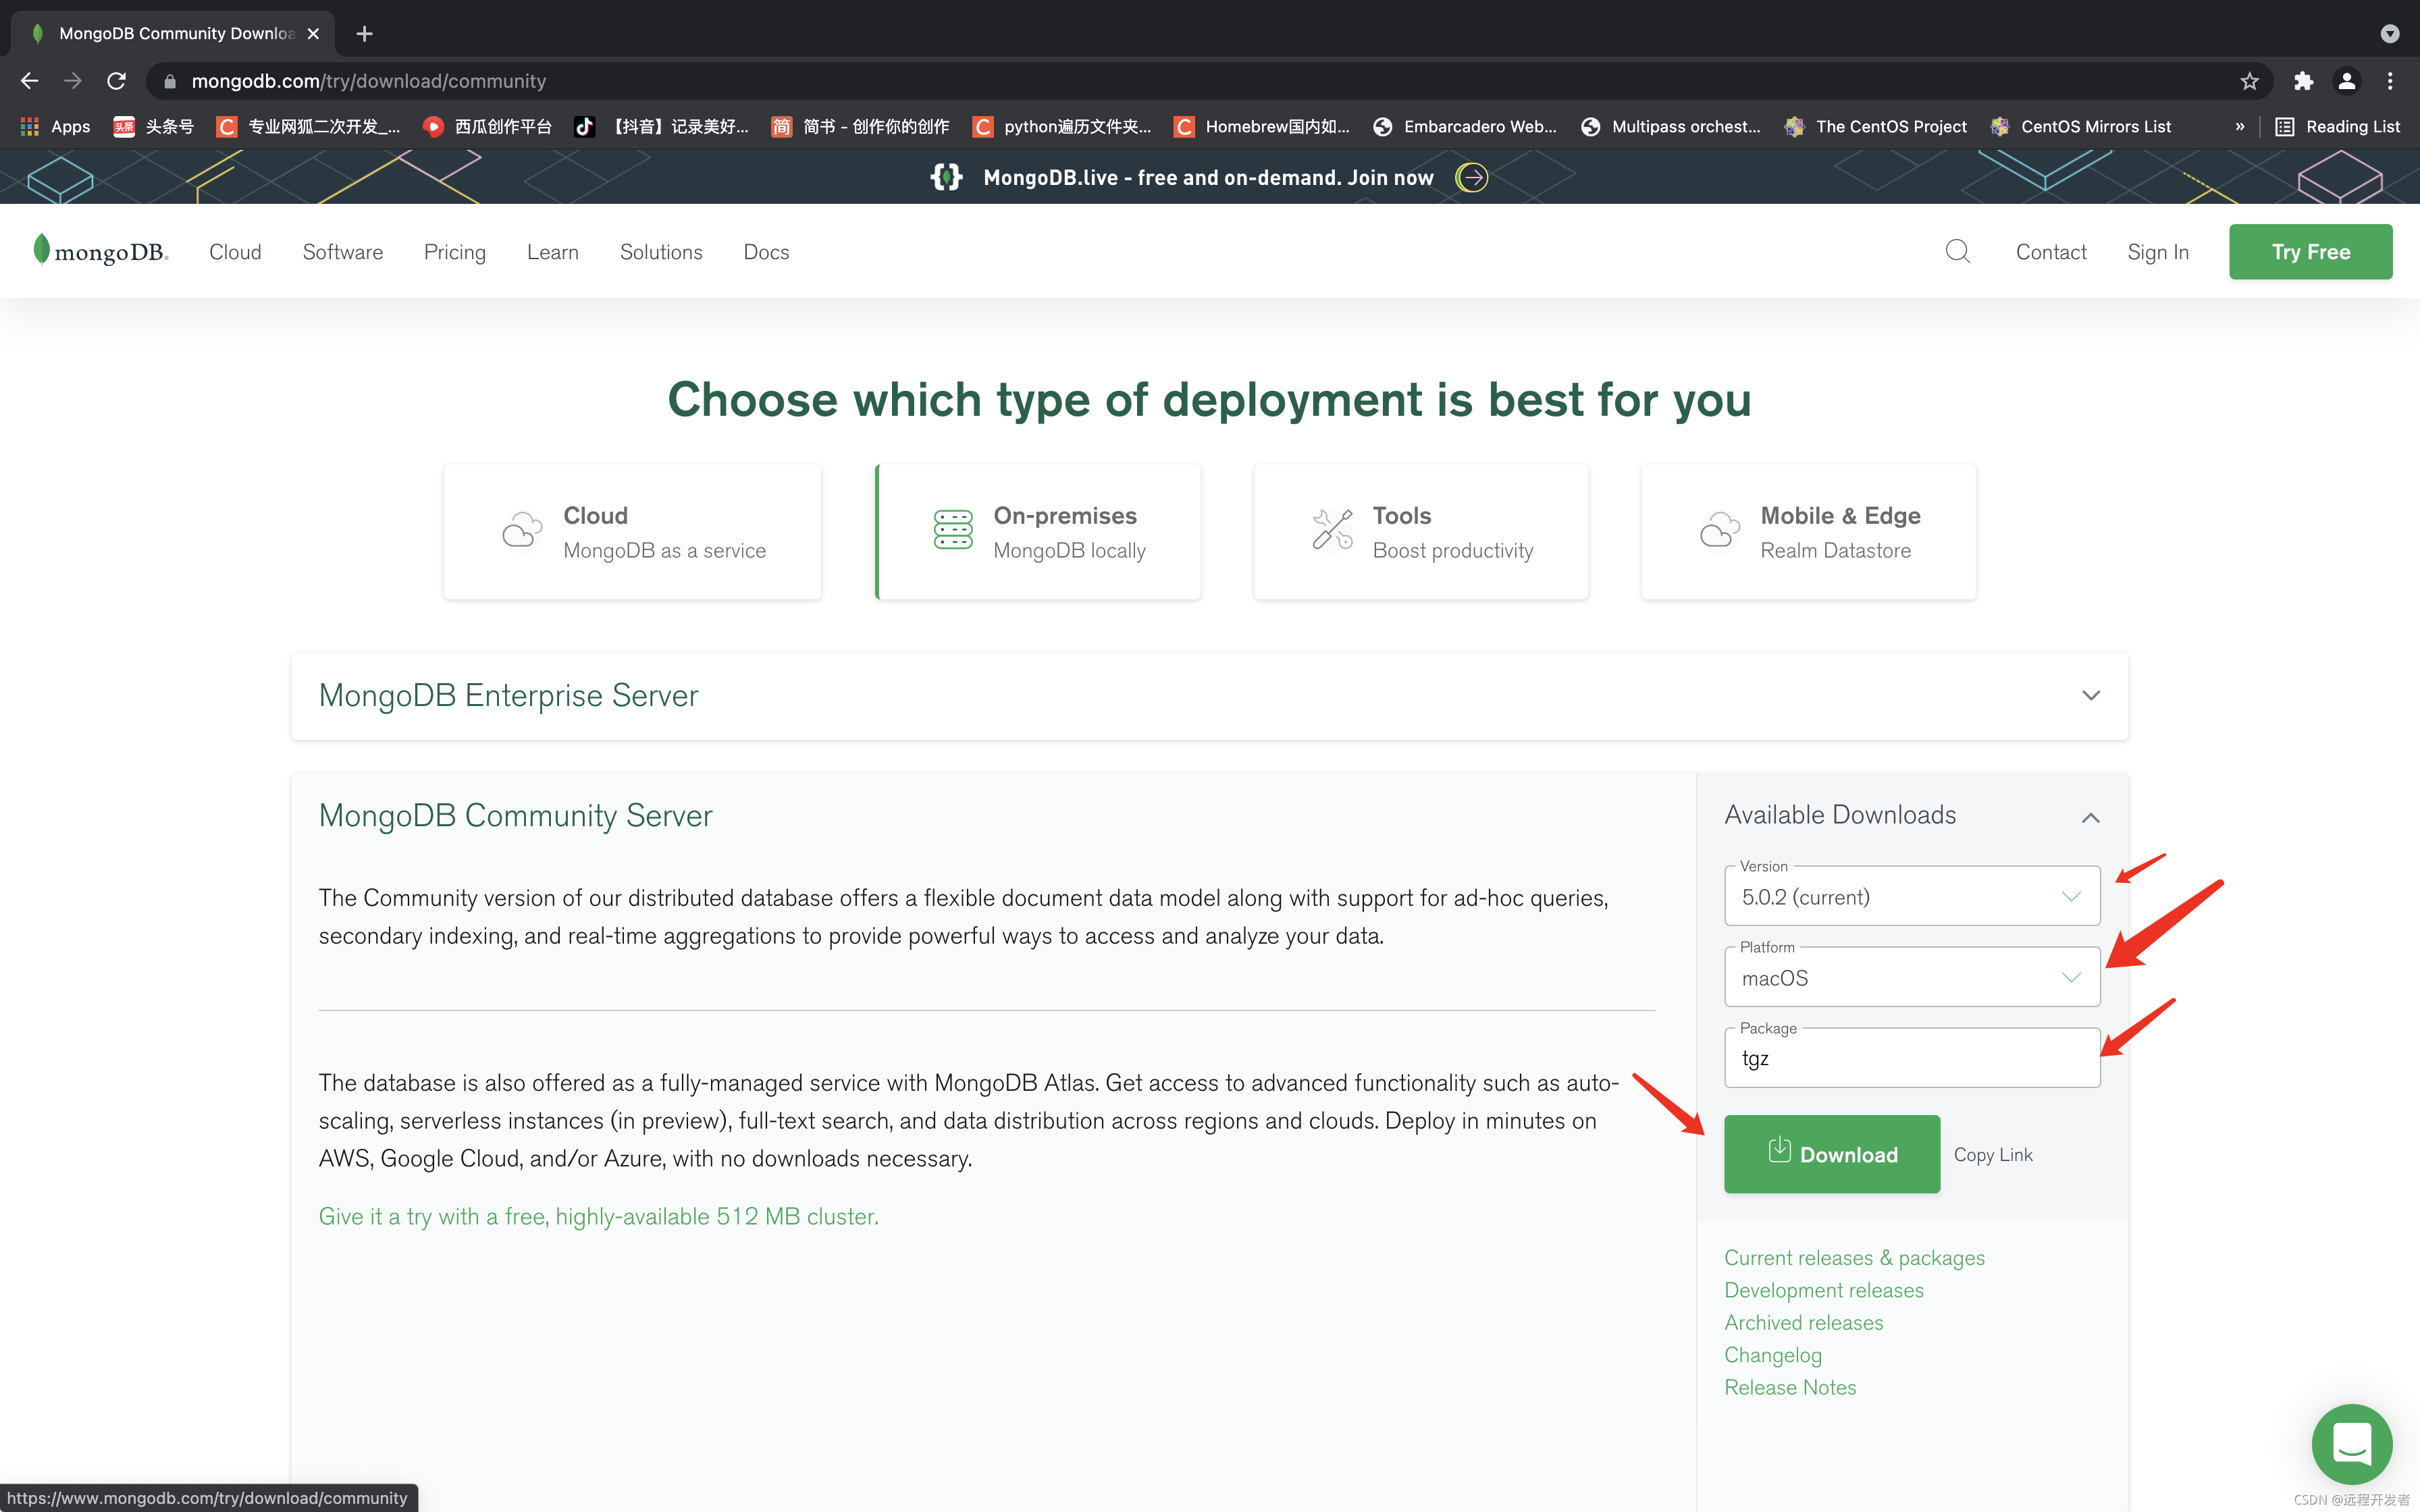The height and width of the screenshot is (1512, 2420).
Task: Open the chat support bubble
Action: pyautogui.click(x=2352, y=1444)
